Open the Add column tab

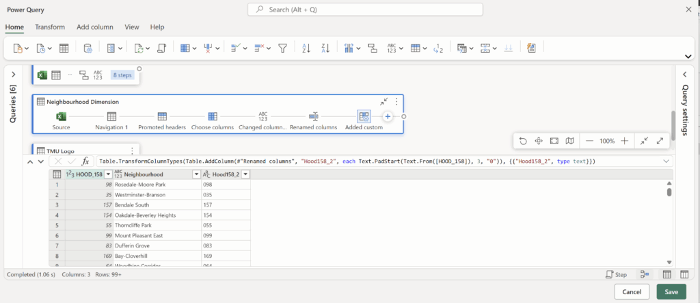click(94, 27)
